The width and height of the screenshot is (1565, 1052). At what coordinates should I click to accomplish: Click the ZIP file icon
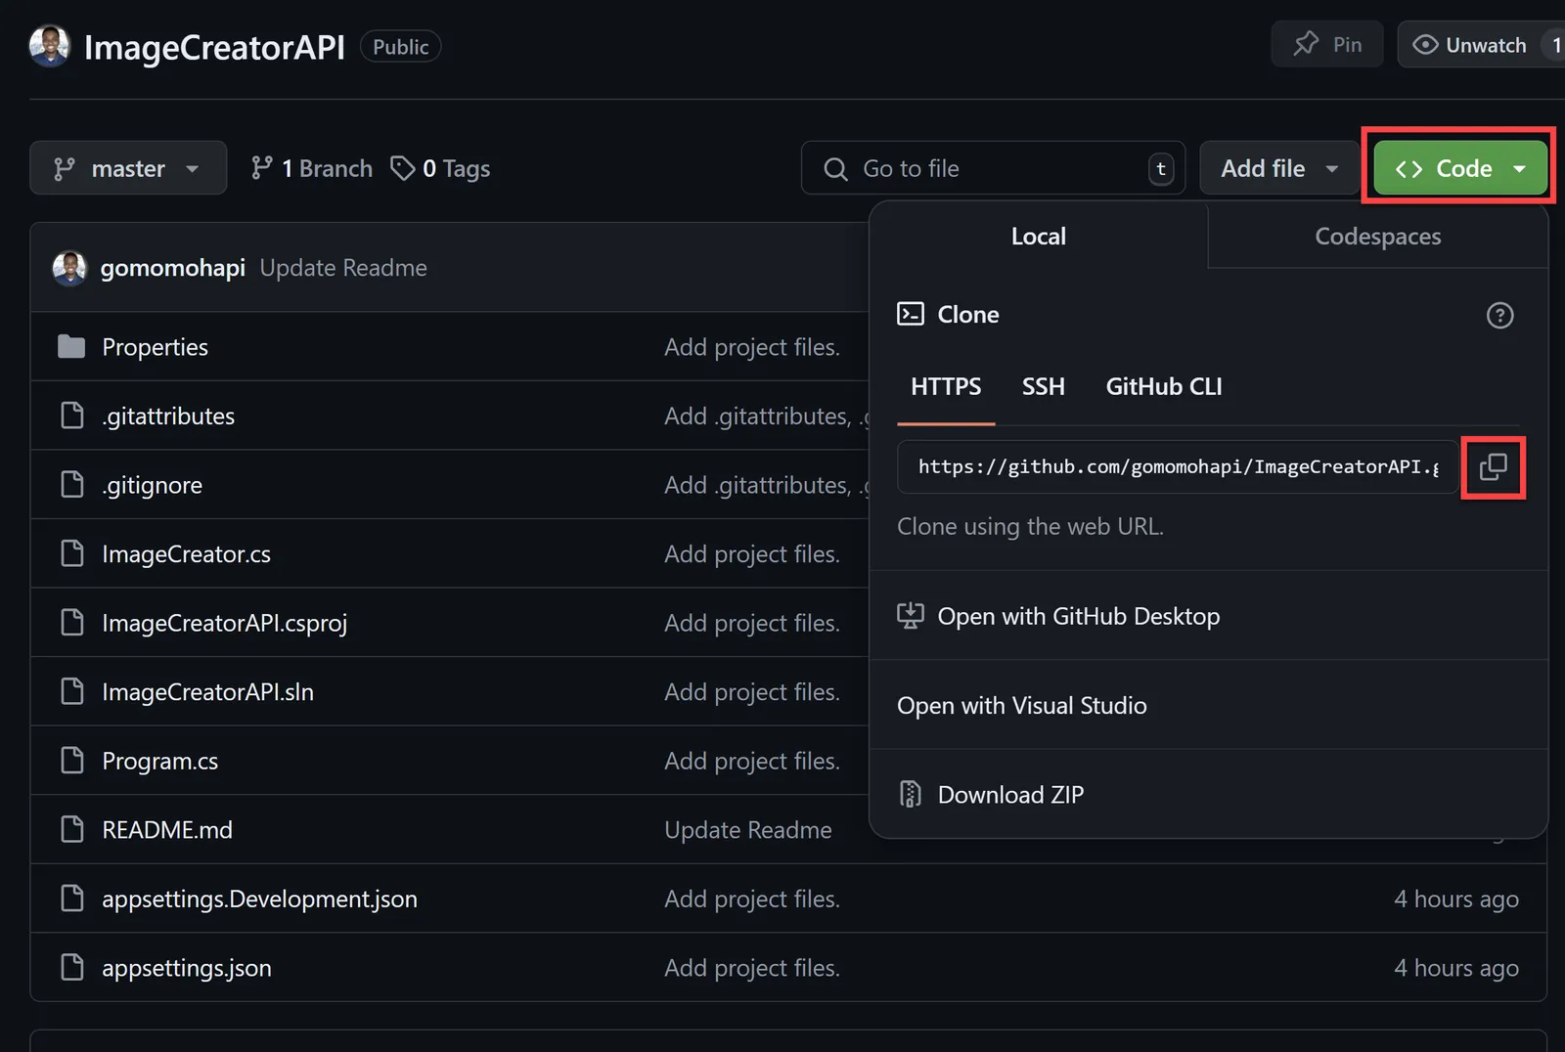click(x=911, y=794)
